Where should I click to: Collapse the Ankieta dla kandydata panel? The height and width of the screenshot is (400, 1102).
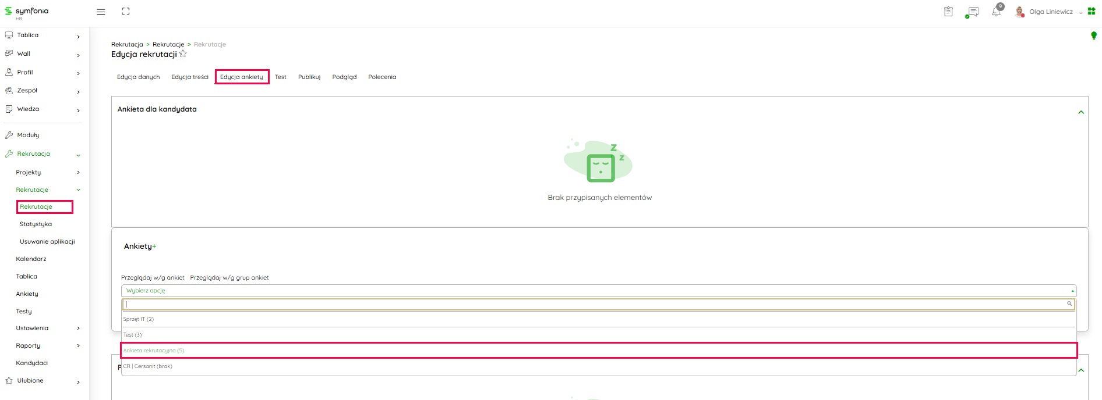click(1081, 112)
